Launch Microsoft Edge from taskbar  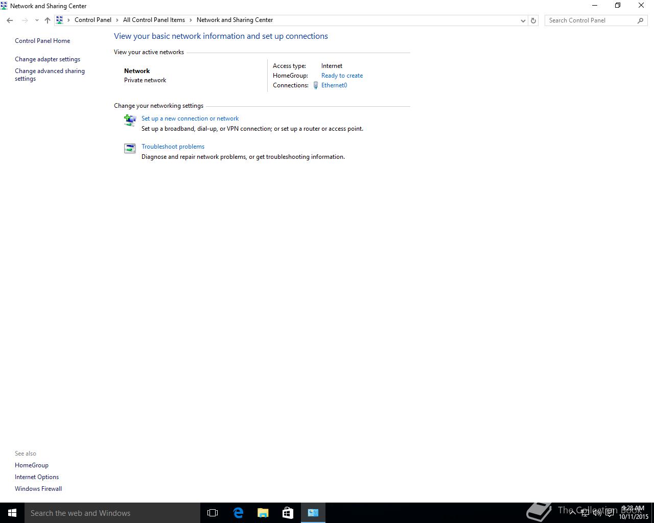[x=238, y=513]
